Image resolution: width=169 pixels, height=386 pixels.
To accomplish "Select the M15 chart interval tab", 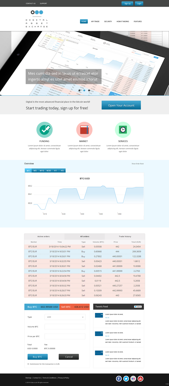I will tap(42, 171).
